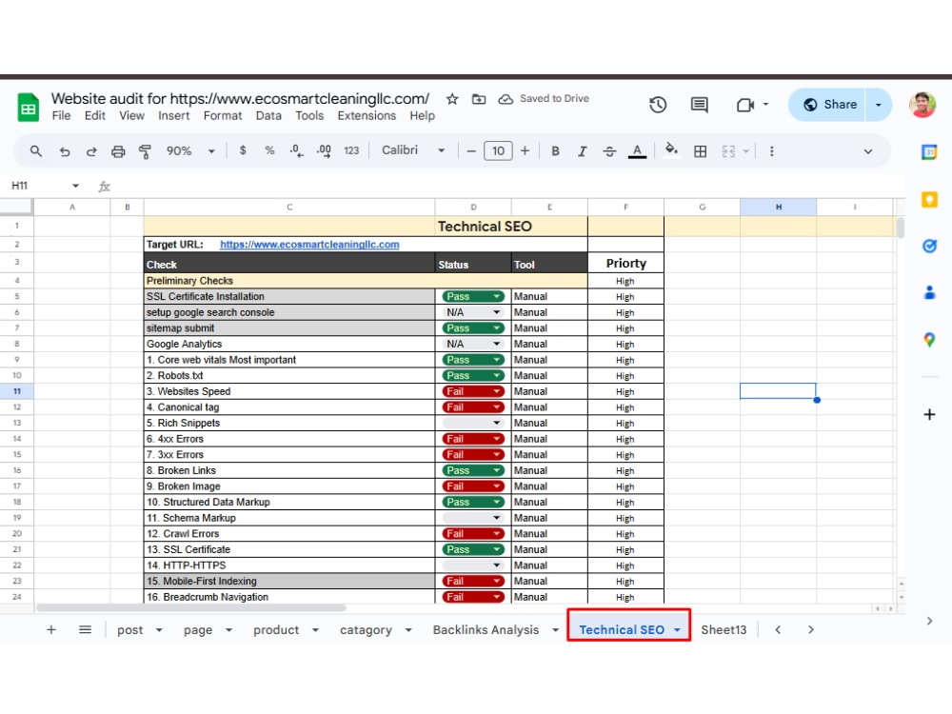Toggle strikethrough formatting
The image size is (952, 714).
pyautogui.click(x=609, y=151)
